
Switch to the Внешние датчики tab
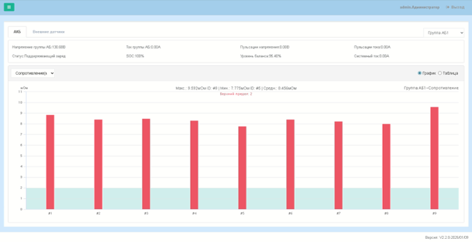click(48, 32)
